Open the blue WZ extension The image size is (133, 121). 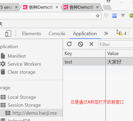(x=115, y=16)
